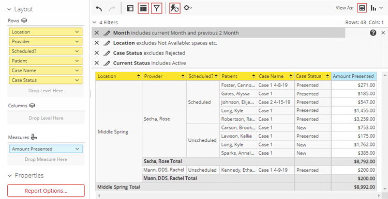Click the vertical scrollbar down arrow
388x199 pixels.
point(384,189)
